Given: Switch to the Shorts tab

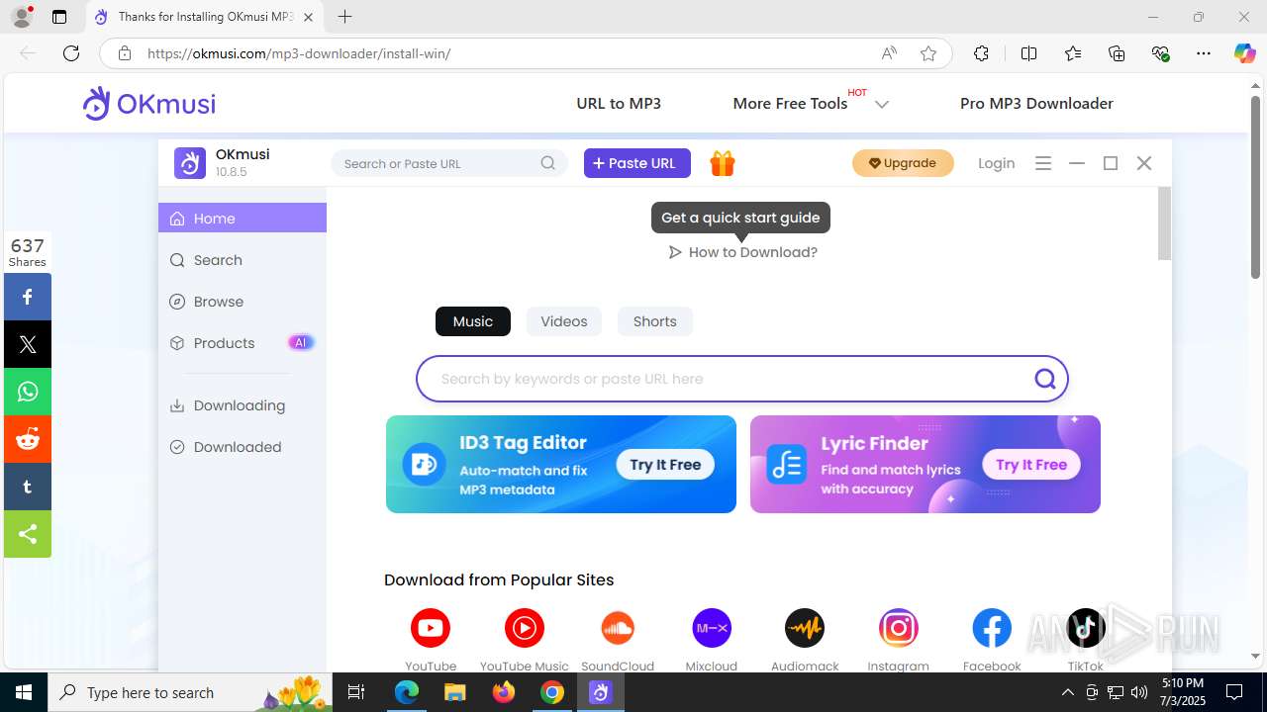Looking at the screenshot, I should [655, 321].
